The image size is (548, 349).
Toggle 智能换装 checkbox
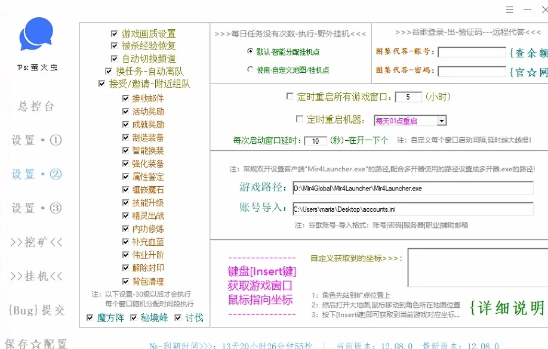point(126,150)
